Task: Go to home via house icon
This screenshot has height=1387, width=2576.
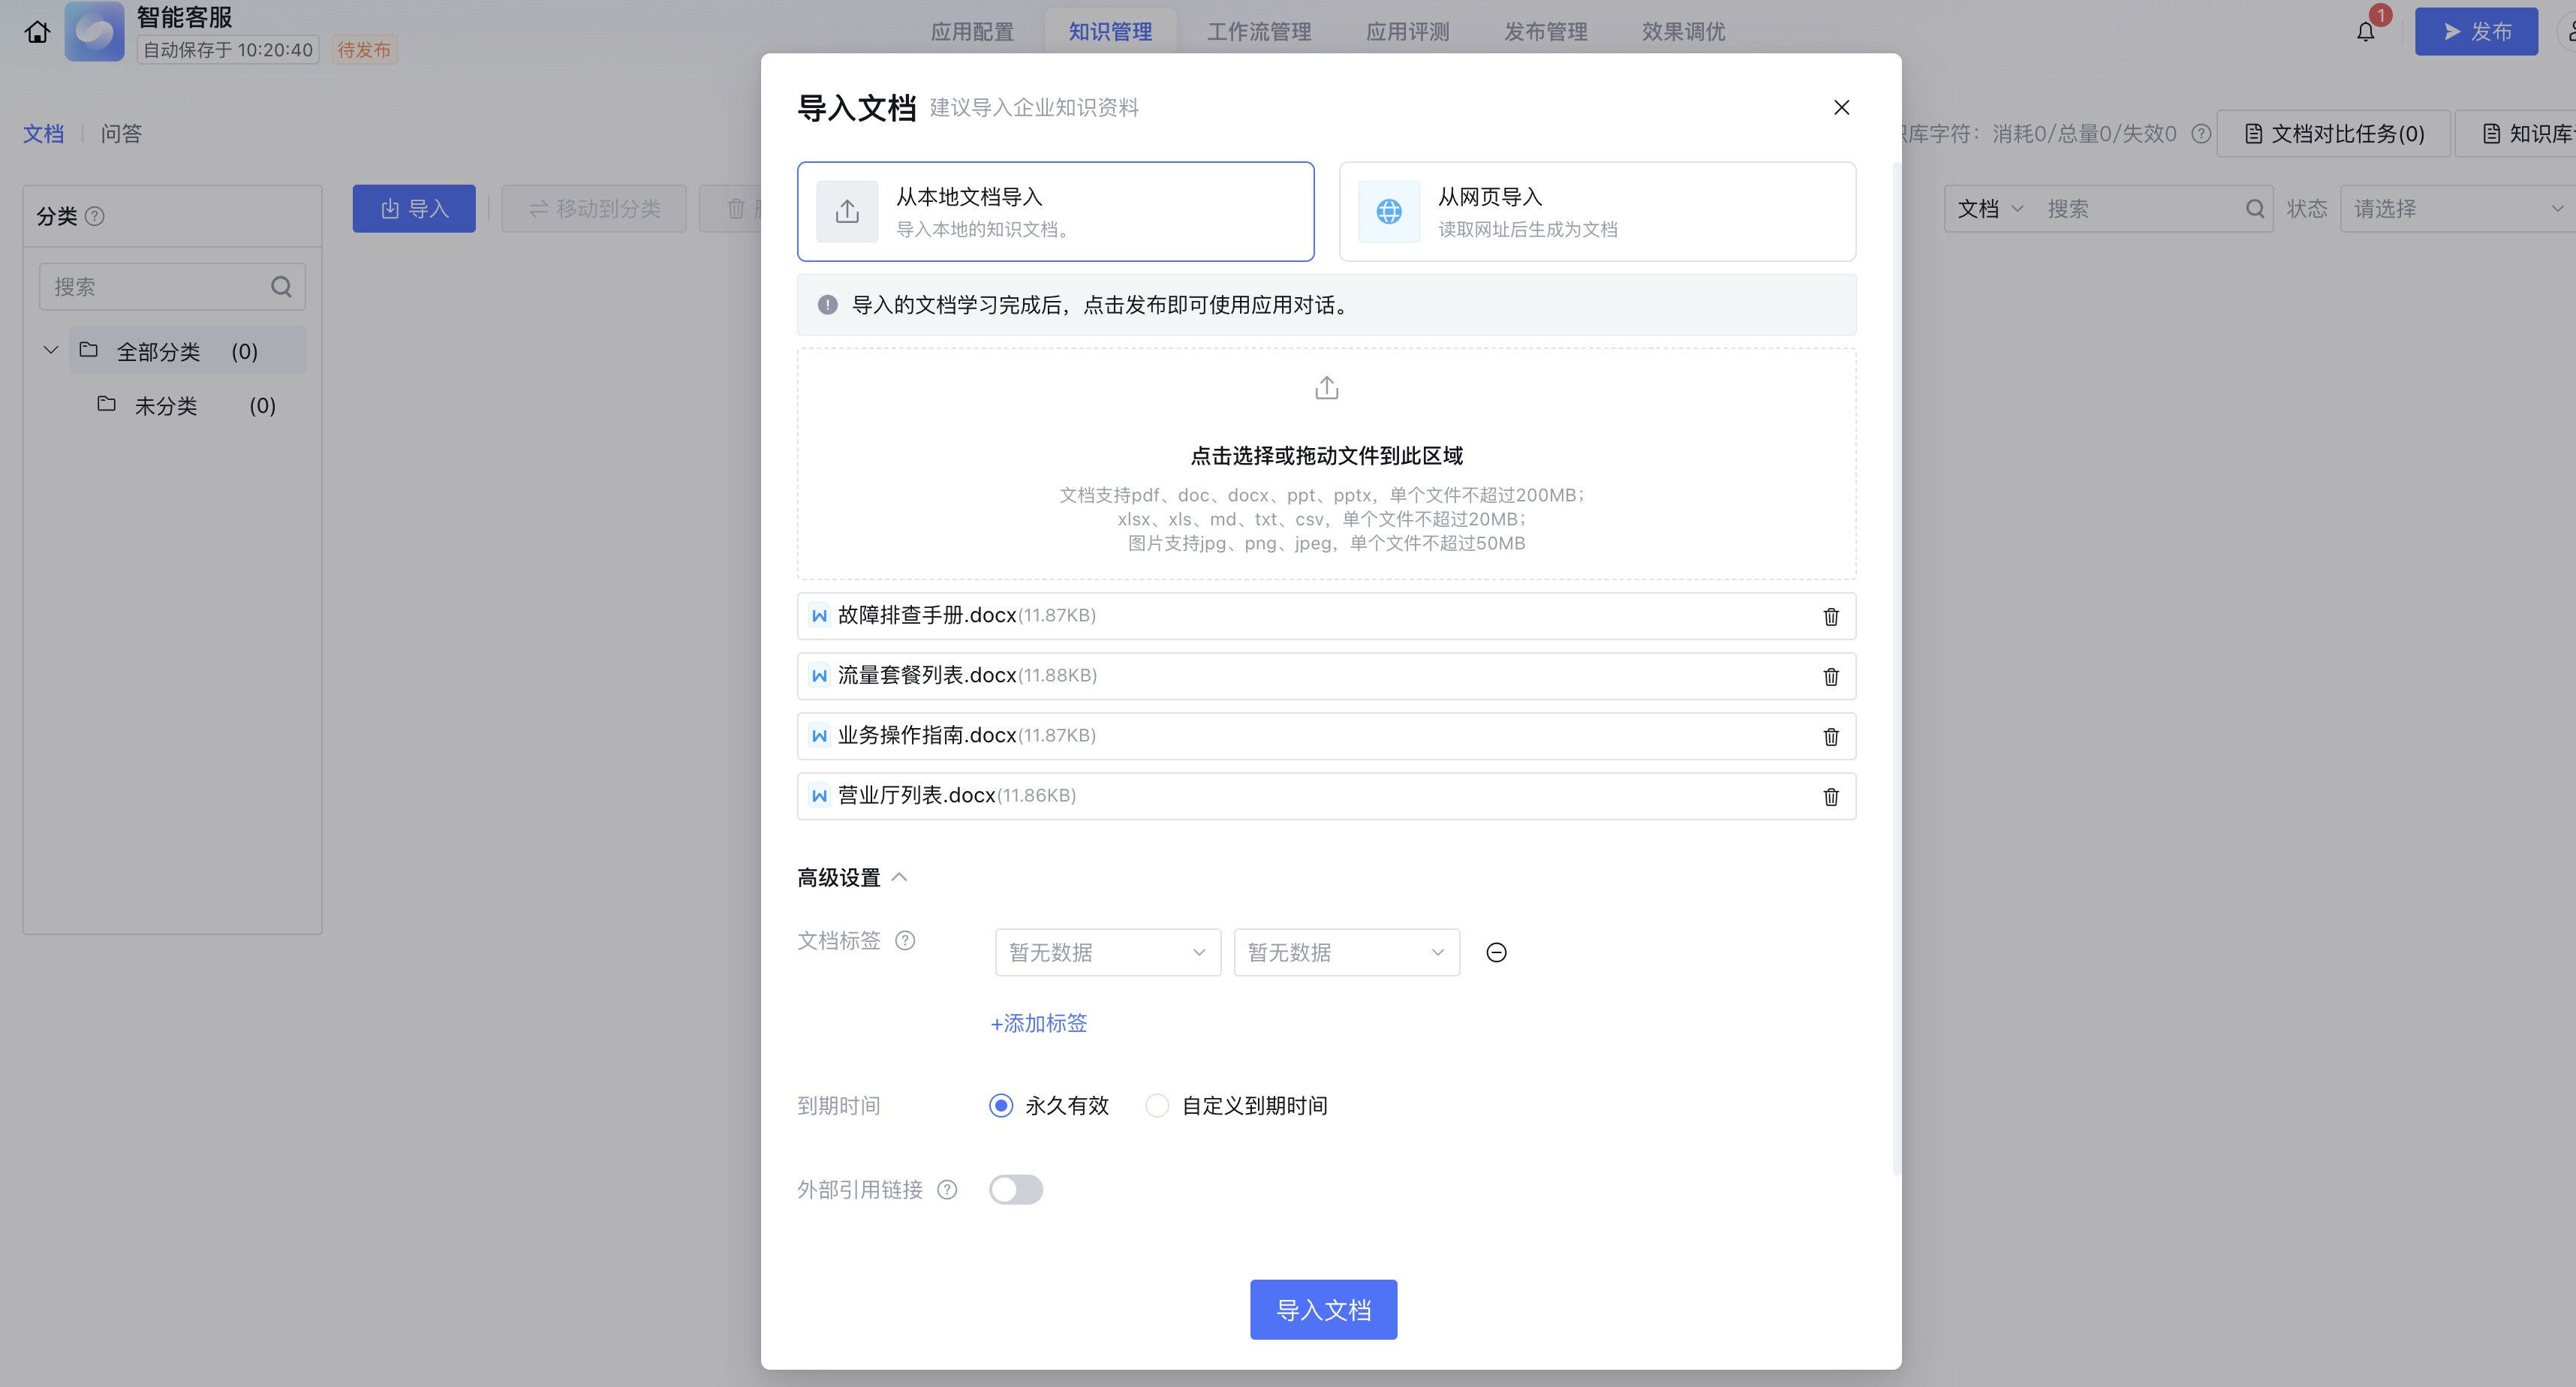Action: pos(37,32)
